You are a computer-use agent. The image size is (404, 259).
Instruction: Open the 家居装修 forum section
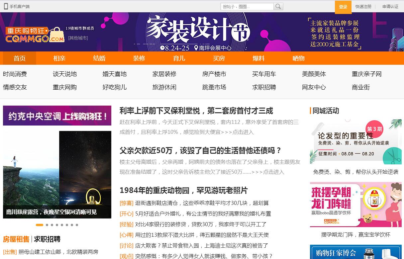pos(164,74)
